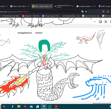Focus the Firefox taskbar icon
Viewport: 111px width, 109px height.
point(44,107)
